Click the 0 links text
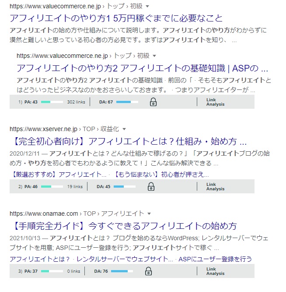Screen dimensions: 286x292 (74, 271)
